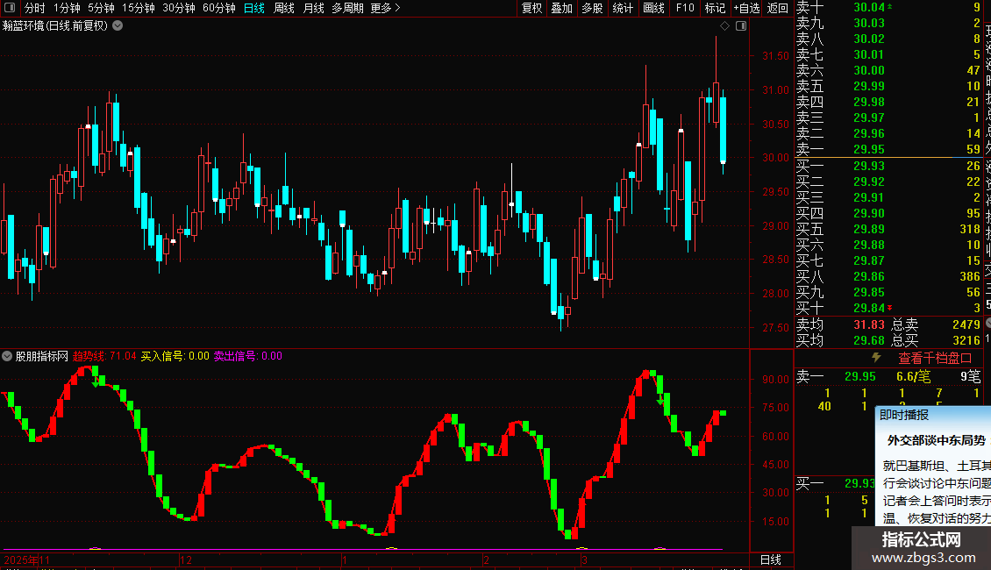The width and height of the screenshot is (991, 570).
Task: Click the 趋势线 indicator value label
Action: tap(104, 356)
